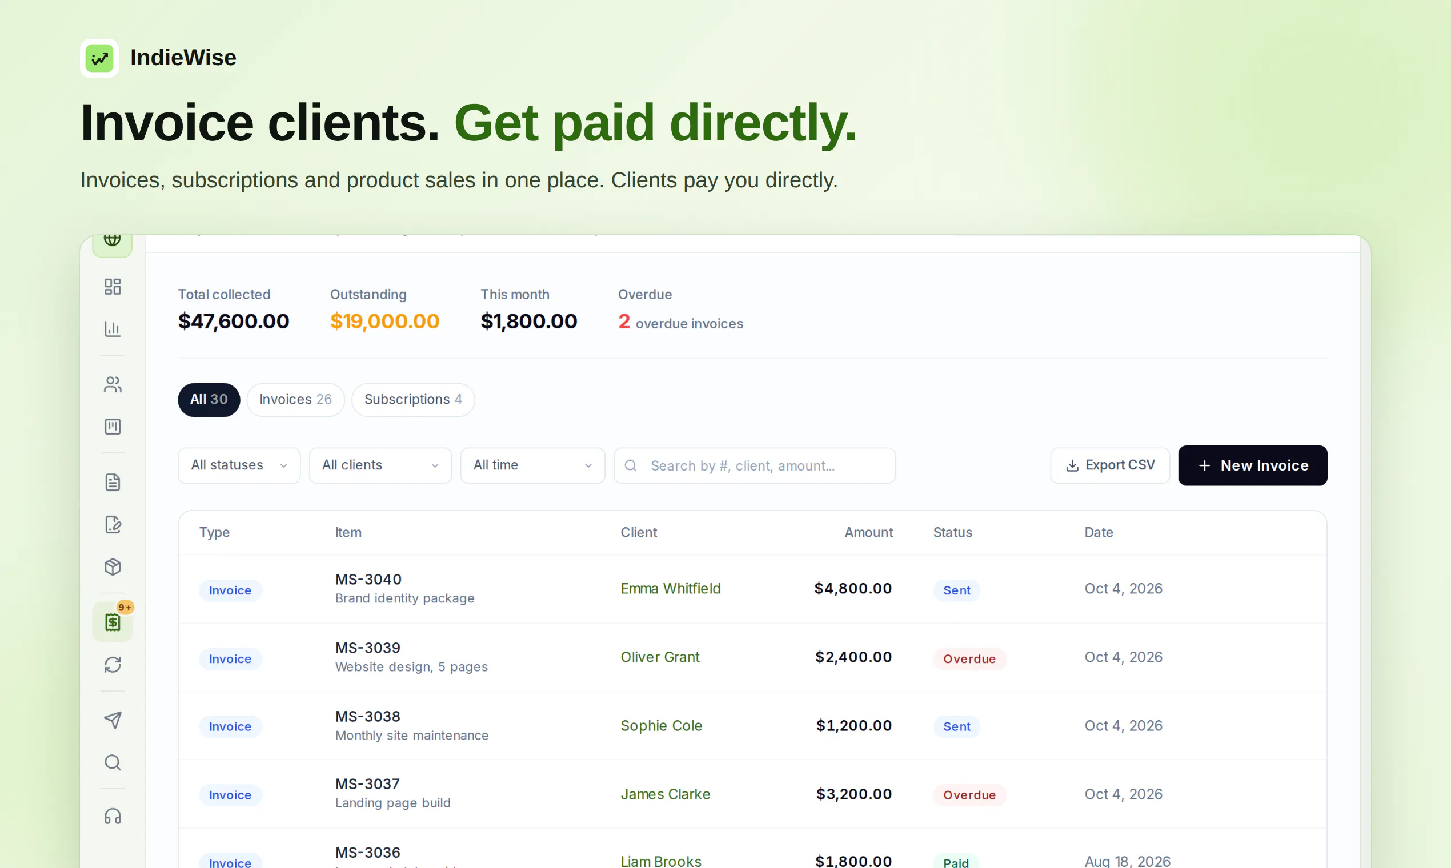Screen dimensions: 1451x868
Task: Sort by the Date column header
Action: click(x=1099, y=532)
